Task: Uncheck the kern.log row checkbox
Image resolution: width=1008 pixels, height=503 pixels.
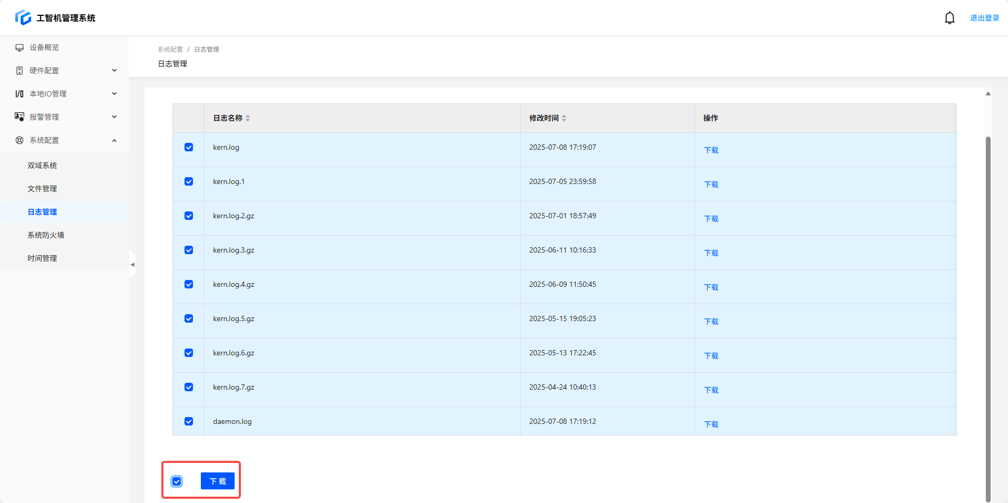Action: click(189, 147)
